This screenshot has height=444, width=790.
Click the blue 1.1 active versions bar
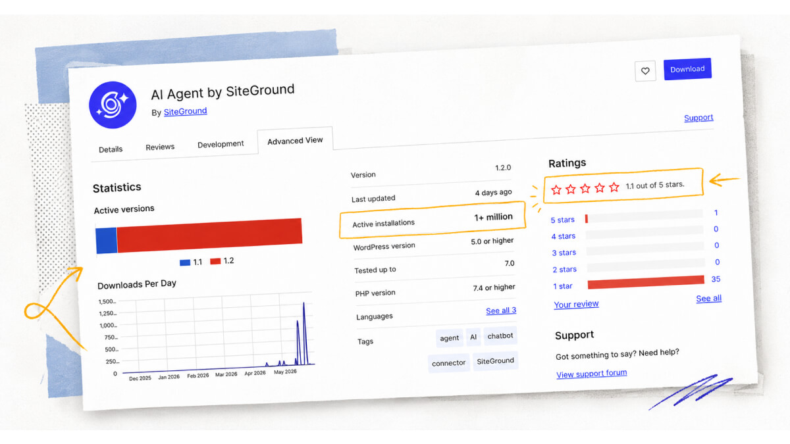coord(106,241)
